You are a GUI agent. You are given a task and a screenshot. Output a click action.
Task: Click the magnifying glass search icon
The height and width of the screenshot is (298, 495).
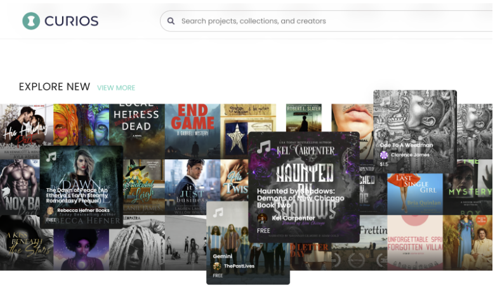pos(171,21)
